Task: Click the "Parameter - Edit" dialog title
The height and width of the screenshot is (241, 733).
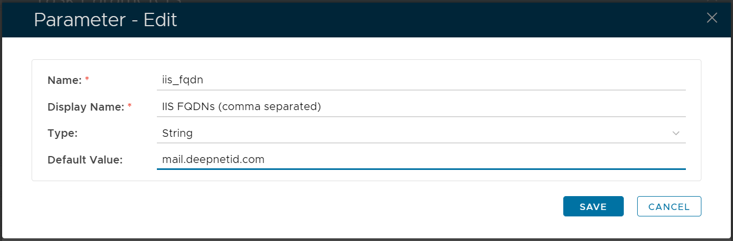Action: (105, 20)
